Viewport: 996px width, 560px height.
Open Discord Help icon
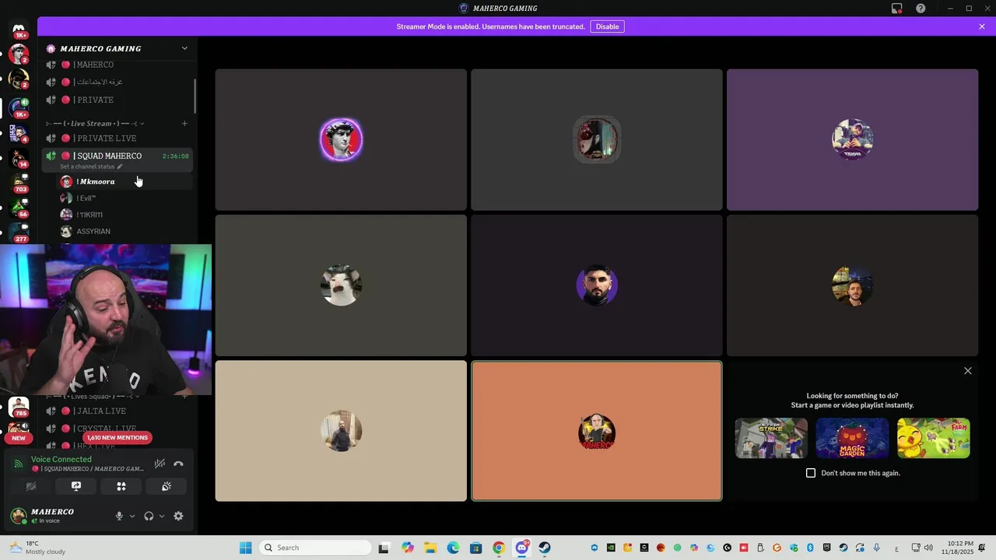(921, 9)
